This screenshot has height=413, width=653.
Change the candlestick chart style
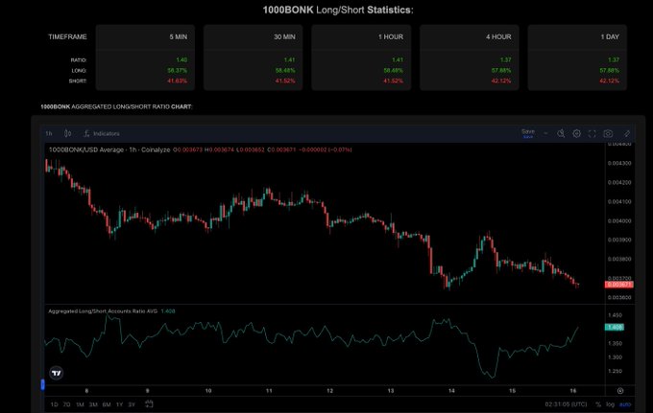point(67,133)
